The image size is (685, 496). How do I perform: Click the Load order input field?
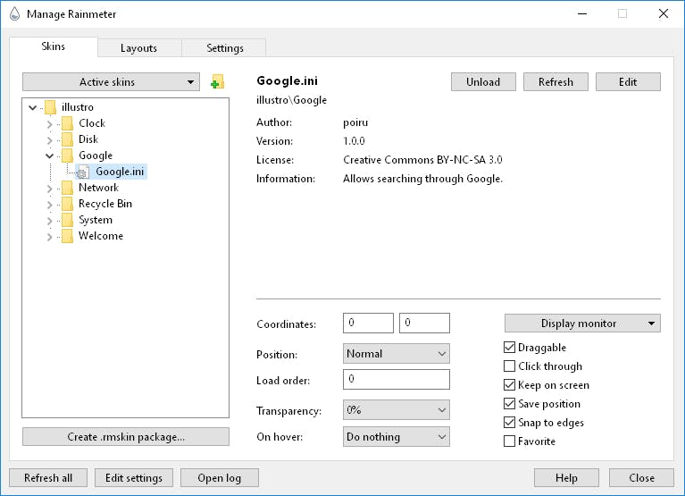pos(396,380)
